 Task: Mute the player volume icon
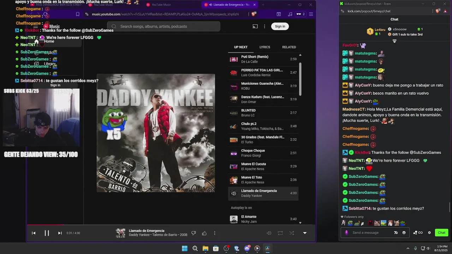coord(269,233)
